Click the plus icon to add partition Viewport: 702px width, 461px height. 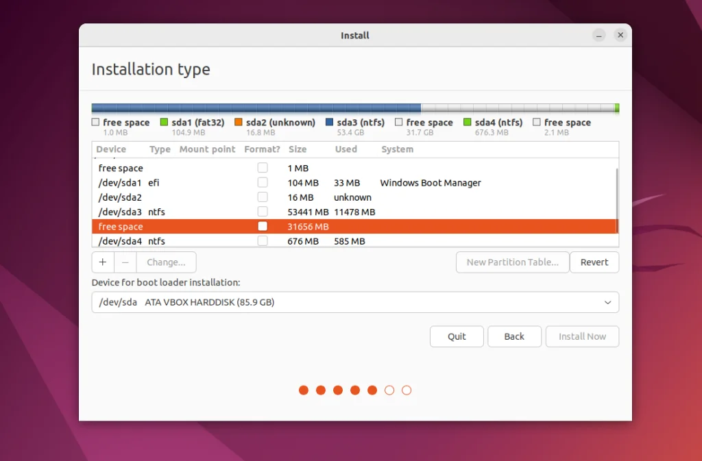pyautogui.click(x=103, y=262)
